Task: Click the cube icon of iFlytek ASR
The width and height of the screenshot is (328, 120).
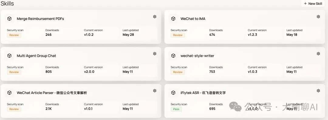Action: (x=173, y=93)
